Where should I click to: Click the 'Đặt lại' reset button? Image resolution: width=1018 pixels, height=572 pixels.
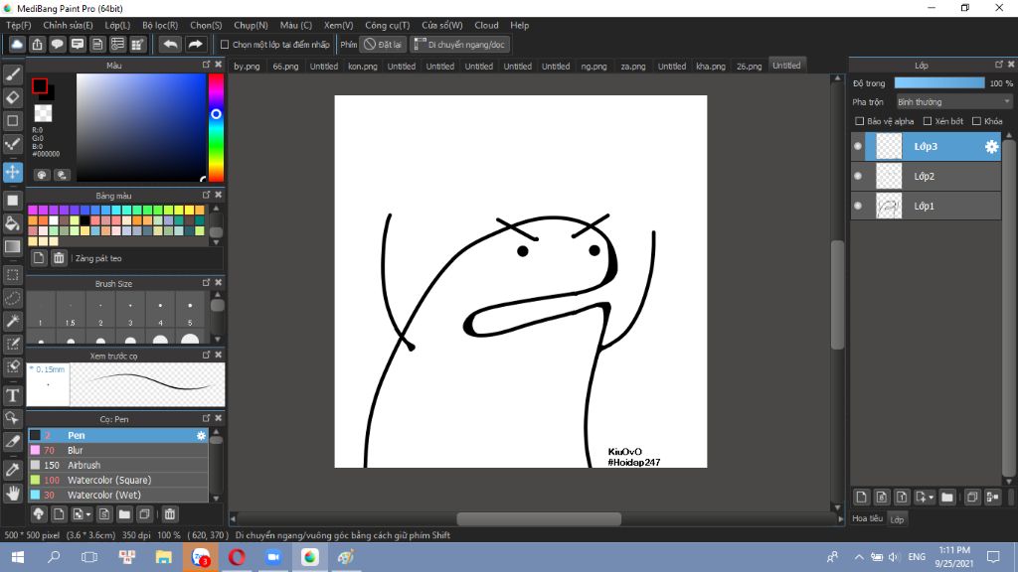382,45
